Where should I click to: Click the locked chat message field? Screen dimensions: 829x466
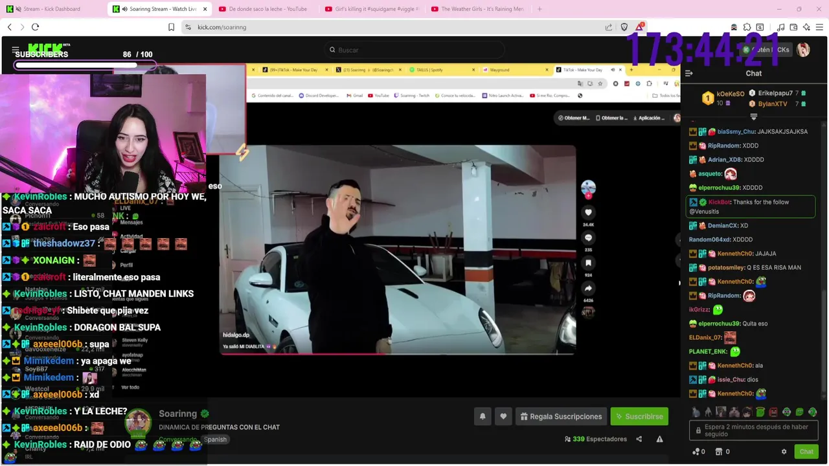755,430
